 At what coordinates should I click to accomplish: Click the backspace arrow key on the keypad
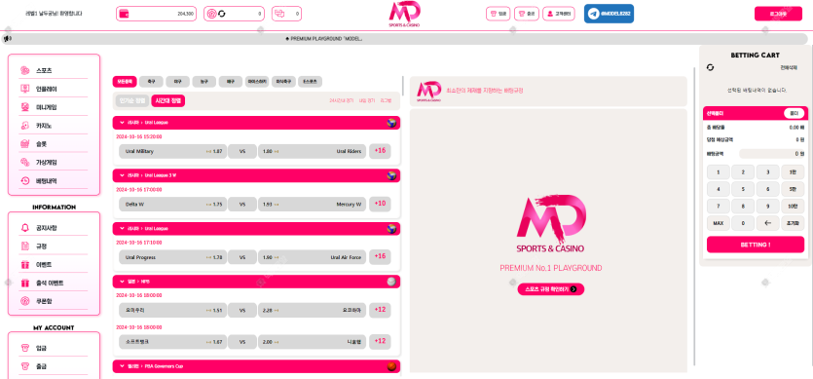point(767,223)
